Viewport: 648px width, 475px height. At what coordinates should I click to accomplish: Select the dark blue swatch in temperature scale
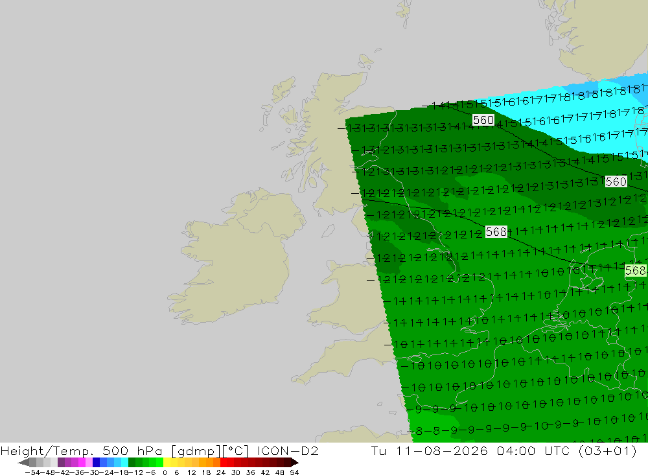(x=96, y=462)
